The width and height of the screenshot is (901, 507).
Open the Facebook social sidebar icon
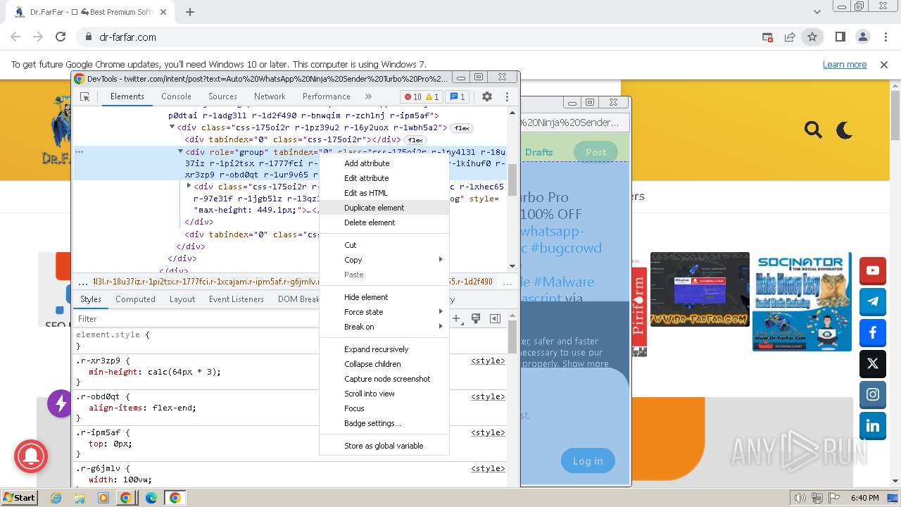873,332
